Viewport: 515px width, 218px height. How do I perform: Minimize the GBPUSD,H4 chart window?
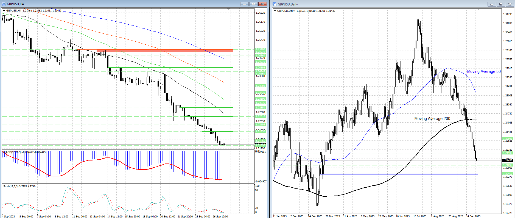(x=244, y=4)
